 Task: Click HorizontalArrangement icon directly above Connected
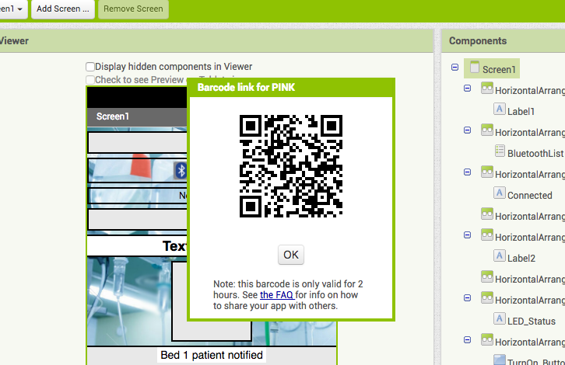point(487,172)
